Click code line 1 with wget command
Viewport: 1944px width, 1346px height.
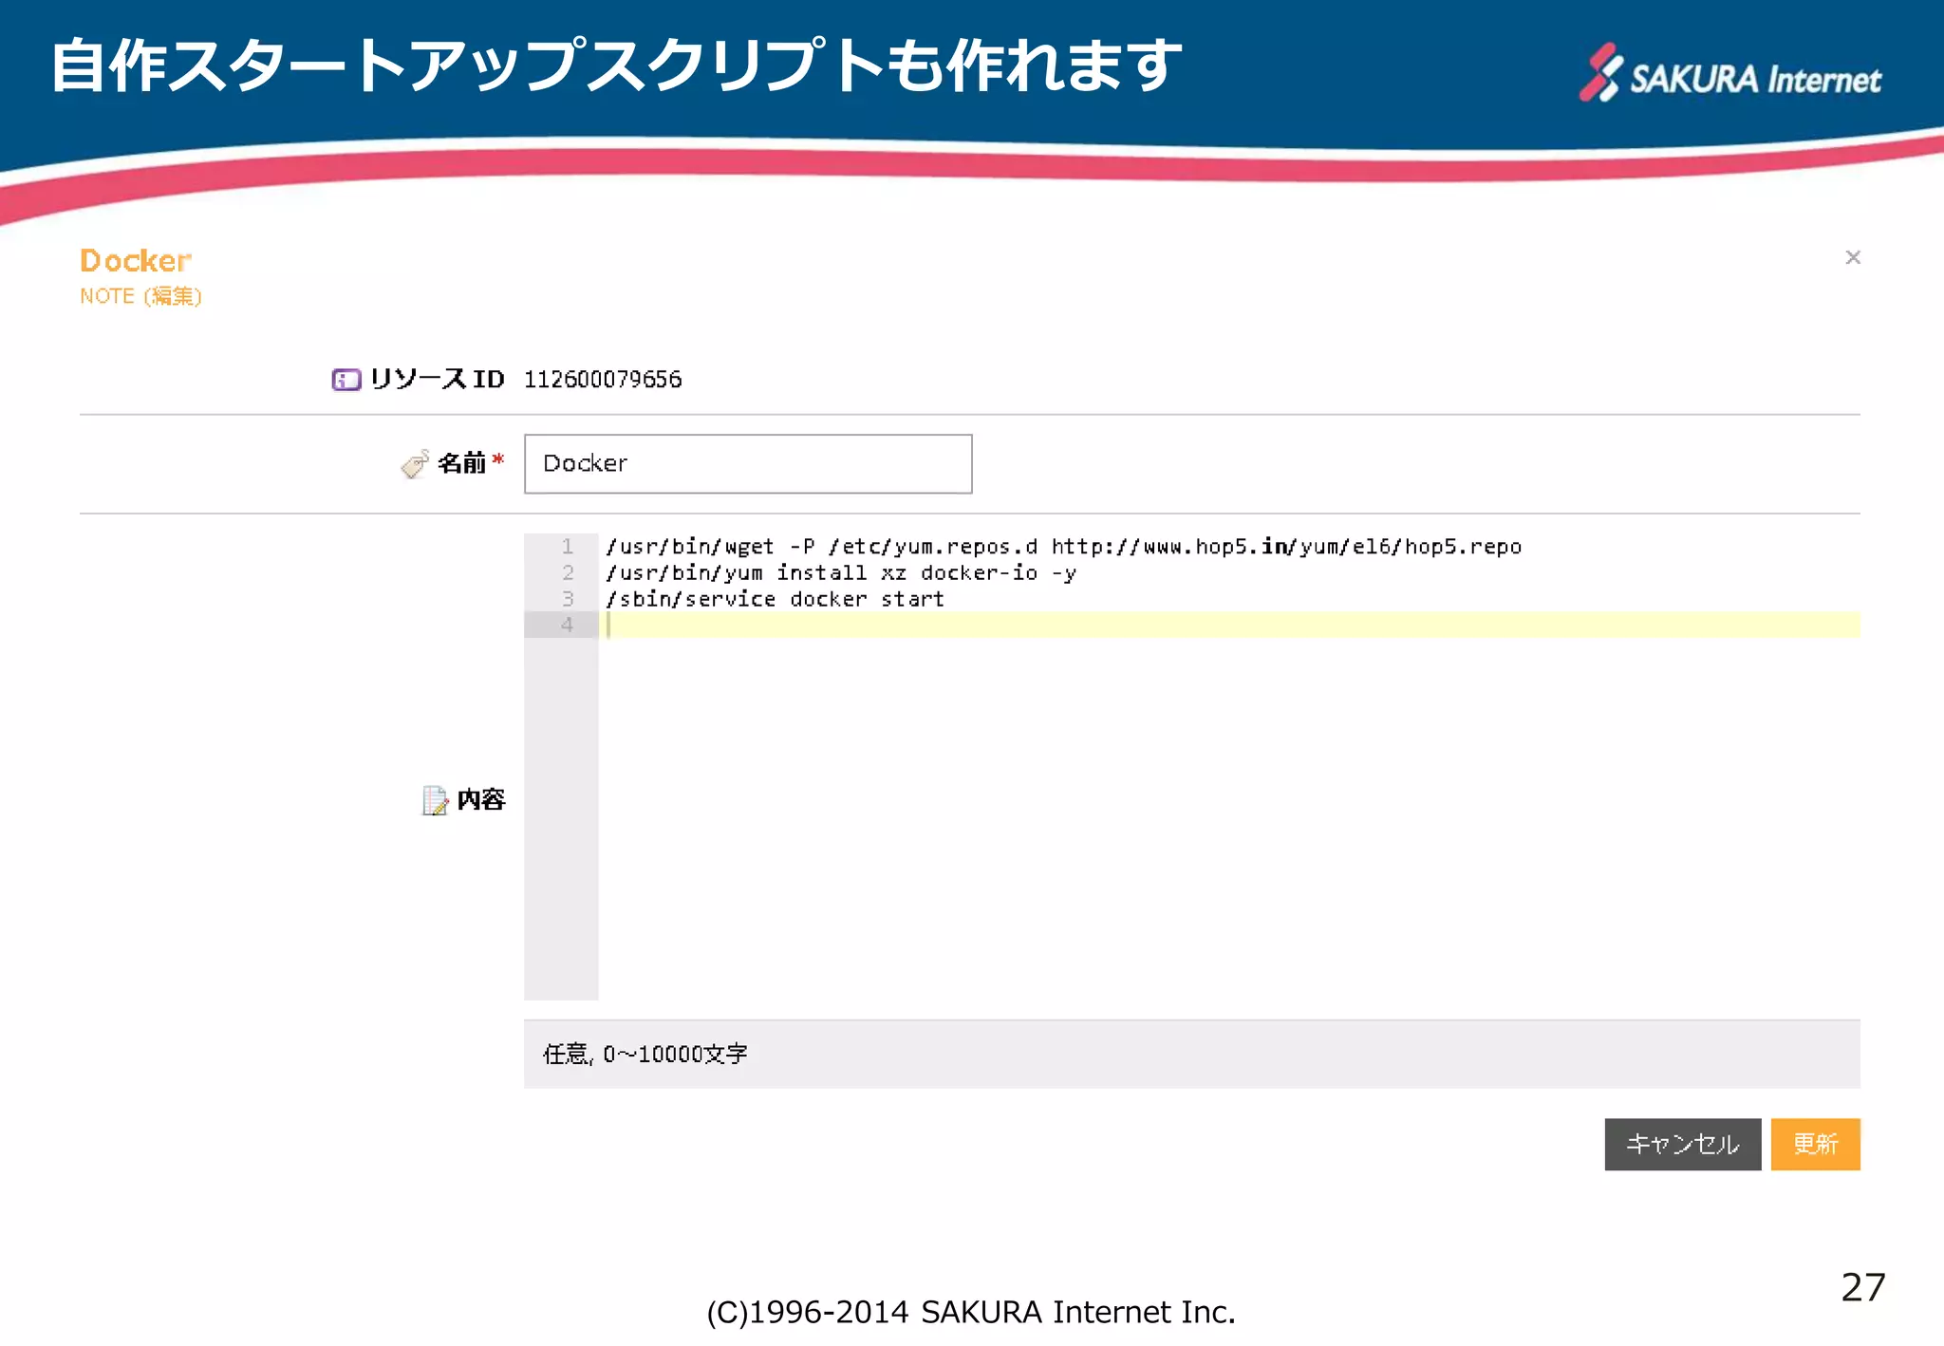tap(1063, 547)
